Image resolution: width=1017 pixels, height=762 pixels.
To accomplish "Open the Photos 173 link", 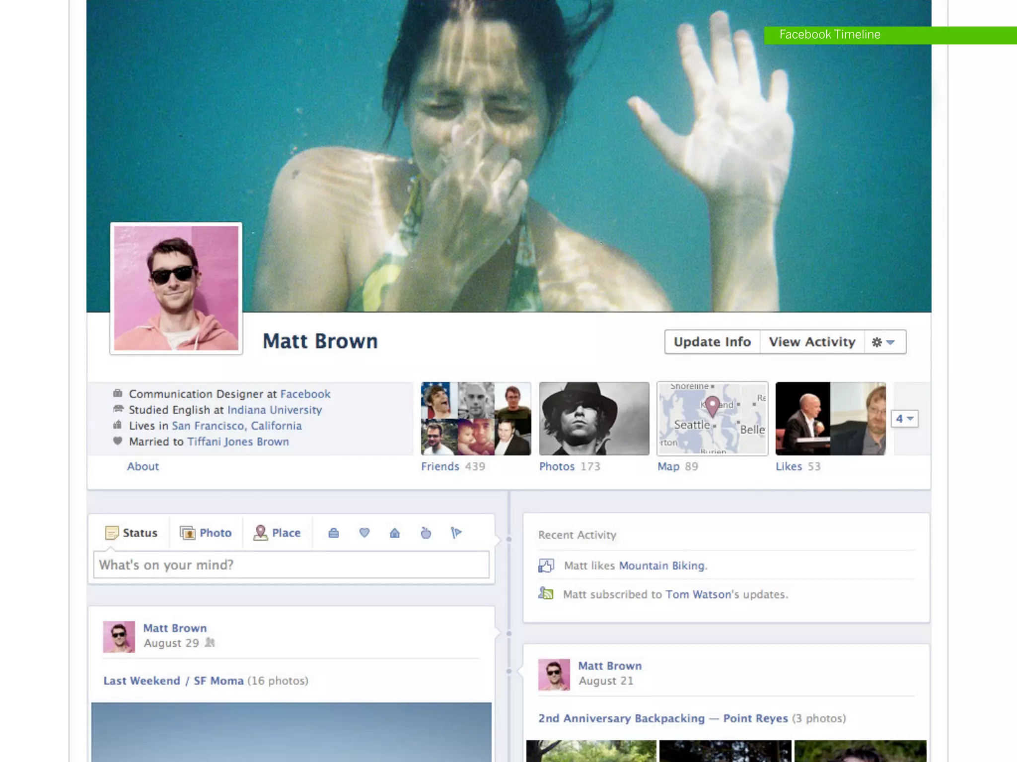I will coord(570,466).
